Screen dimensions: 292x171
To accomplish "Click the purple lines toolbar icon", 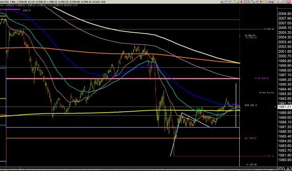I will [225, 2].
